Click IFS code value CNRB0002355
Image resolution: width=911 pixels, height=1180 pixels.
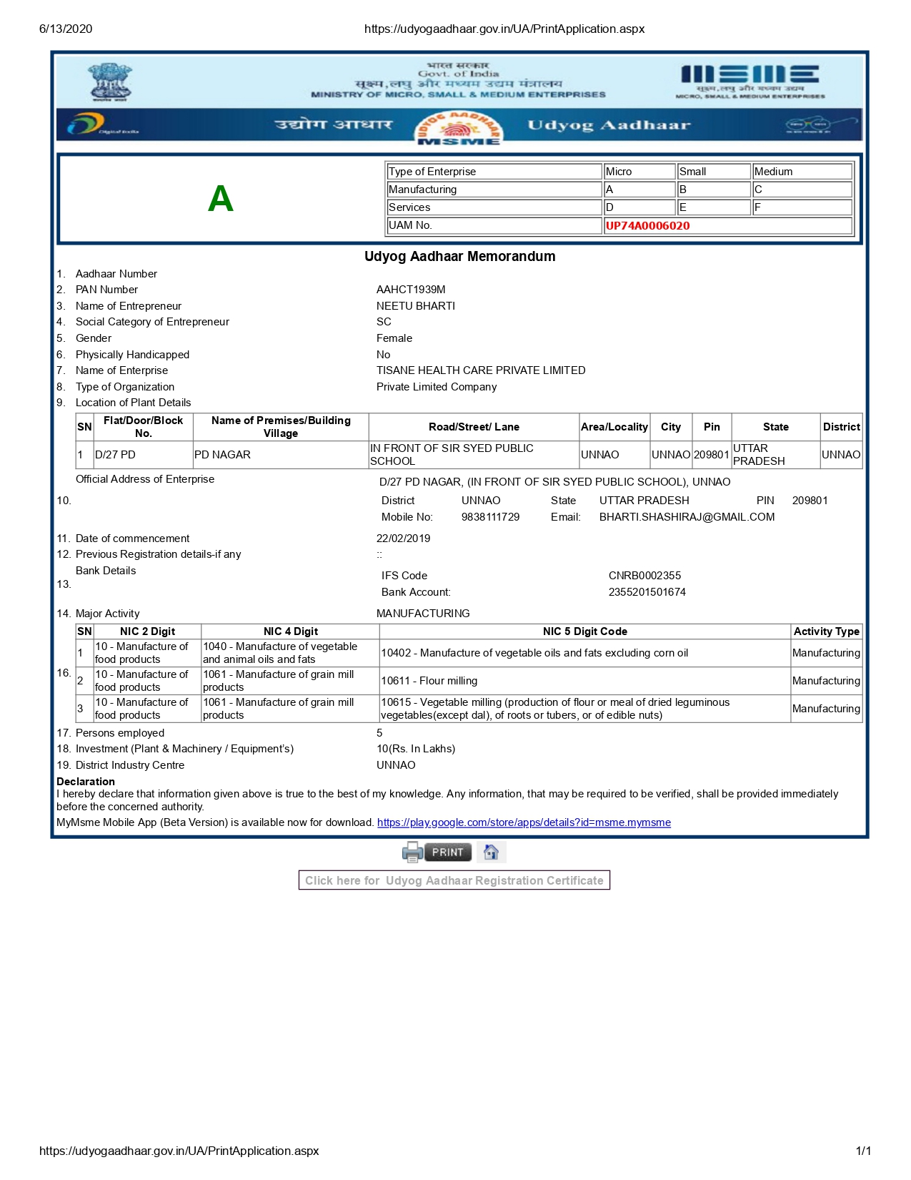coord(644,576)
